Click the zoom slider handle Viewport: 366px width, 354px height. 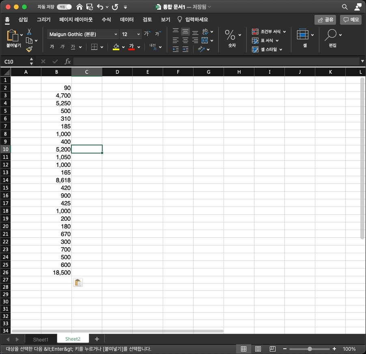[310, 349]
